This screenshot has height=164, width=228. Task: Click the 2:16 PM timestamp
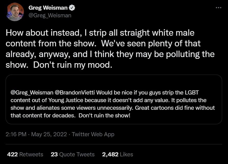pos(16,134)
